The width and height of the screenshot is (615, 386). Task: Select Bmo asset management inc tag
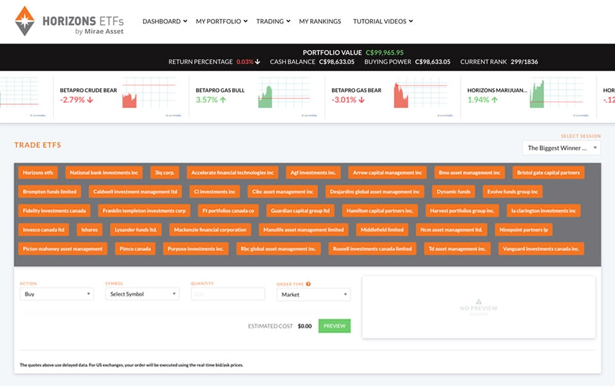click(470, 172)
